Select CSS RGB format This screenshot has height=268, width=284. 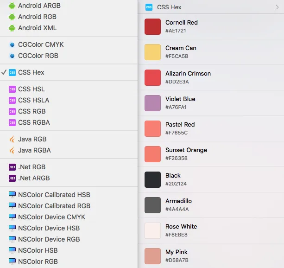point(69,111)
